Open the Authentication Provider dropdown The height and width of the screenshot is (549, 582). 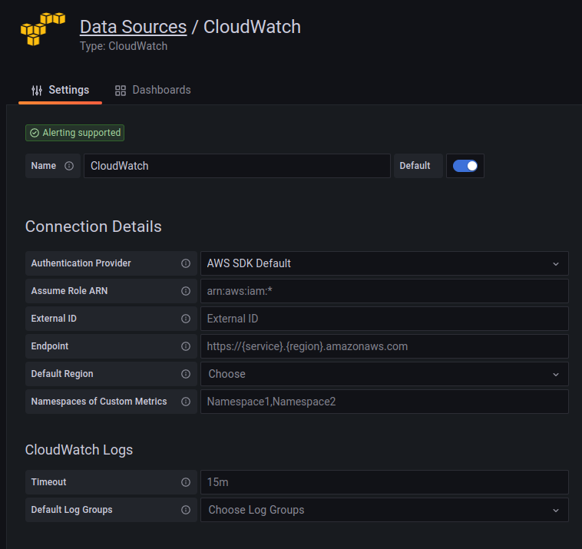(x=385, y=263)
